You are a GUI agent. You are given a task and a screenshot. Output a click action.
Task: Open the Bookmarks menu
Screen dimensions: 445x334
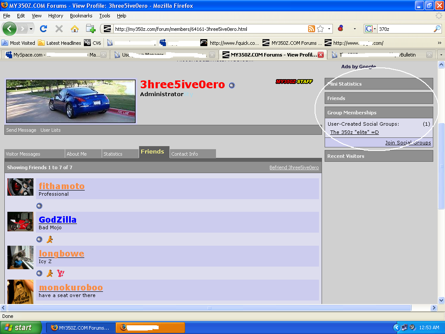[81, 16]
